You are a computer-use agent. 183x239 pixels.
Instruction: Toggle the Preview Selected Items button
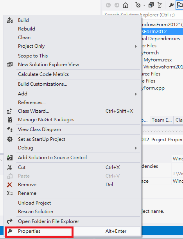(179, 5)
